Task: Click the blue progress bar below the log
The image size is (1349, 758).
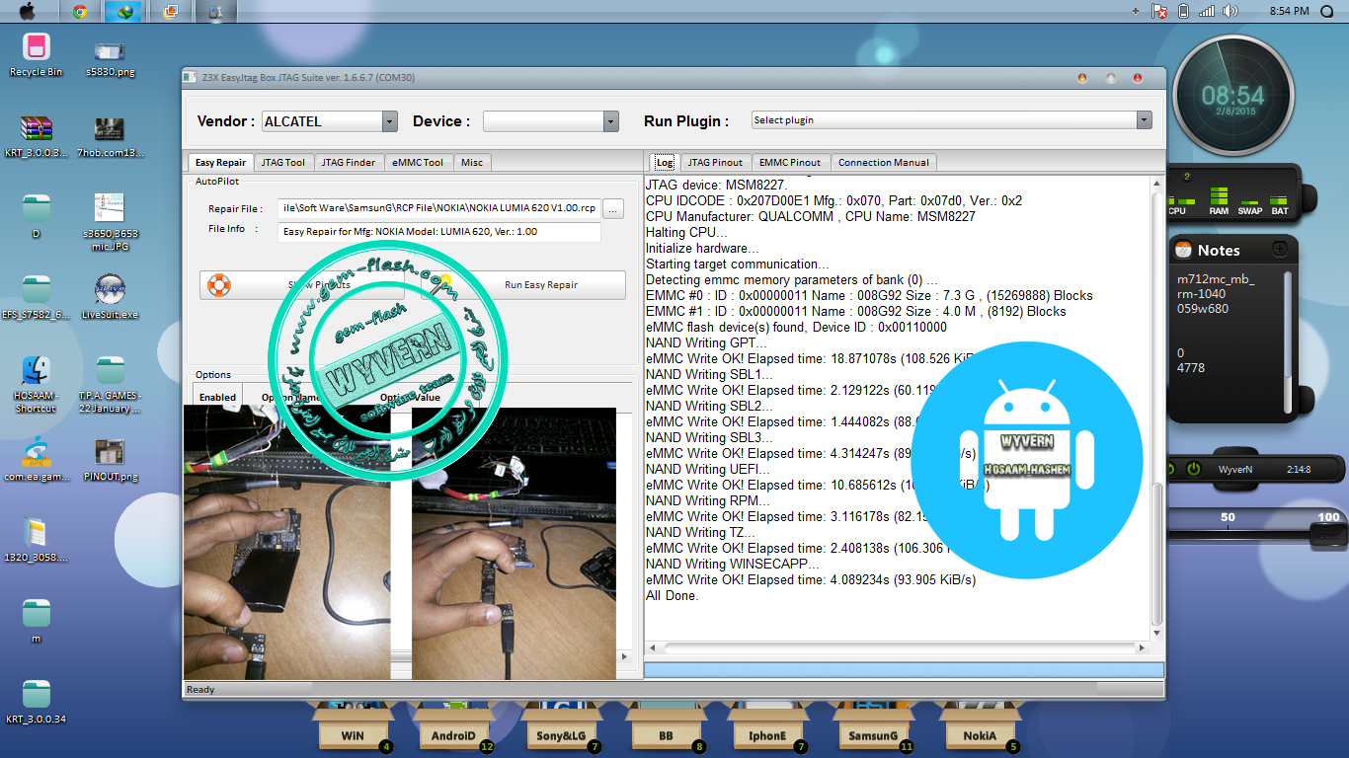Action: pyautogui.click(x=904, y=669)
